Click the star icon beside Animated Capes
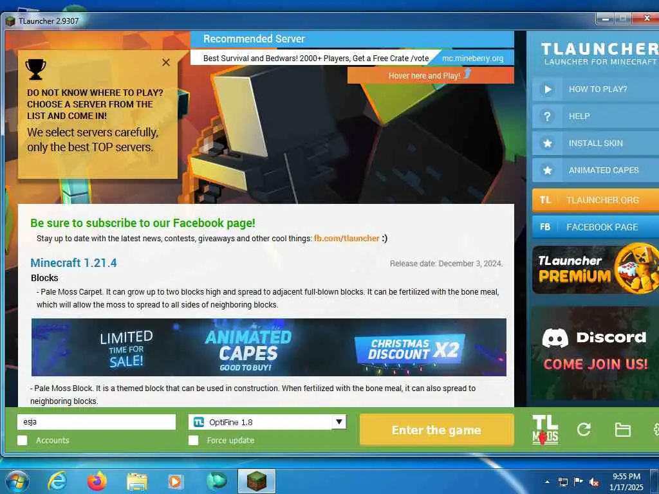The width and height of the screenshot is (659, 494). [x=547, y=170]
